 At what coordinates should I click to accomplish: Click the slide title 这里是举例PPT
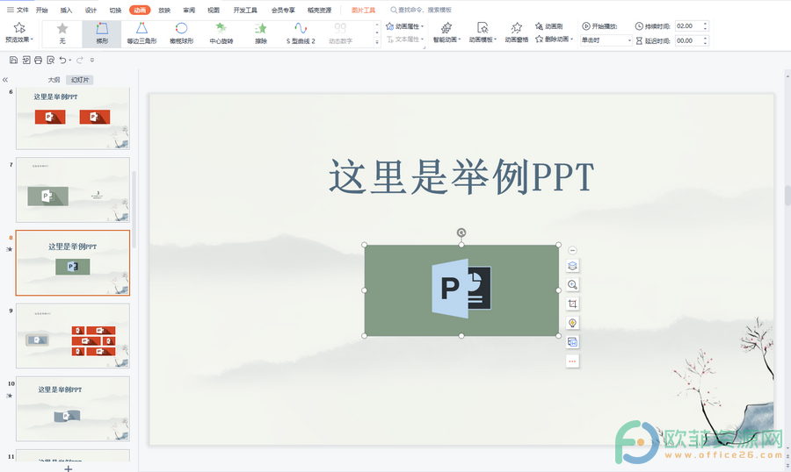click(461, 177)
